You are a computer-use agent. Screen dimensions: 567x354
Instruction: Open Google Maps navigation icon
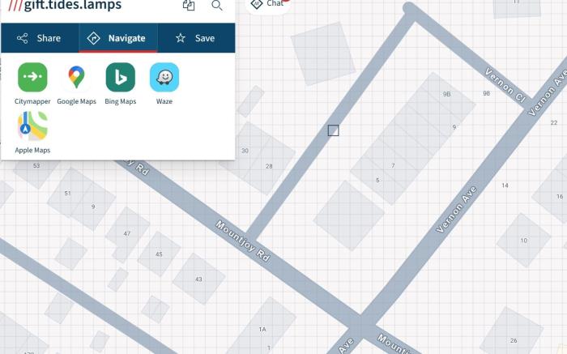[76, 77]
